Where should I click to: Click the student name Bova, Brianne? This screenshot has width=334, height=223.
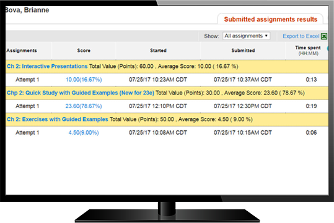[27, 10]
